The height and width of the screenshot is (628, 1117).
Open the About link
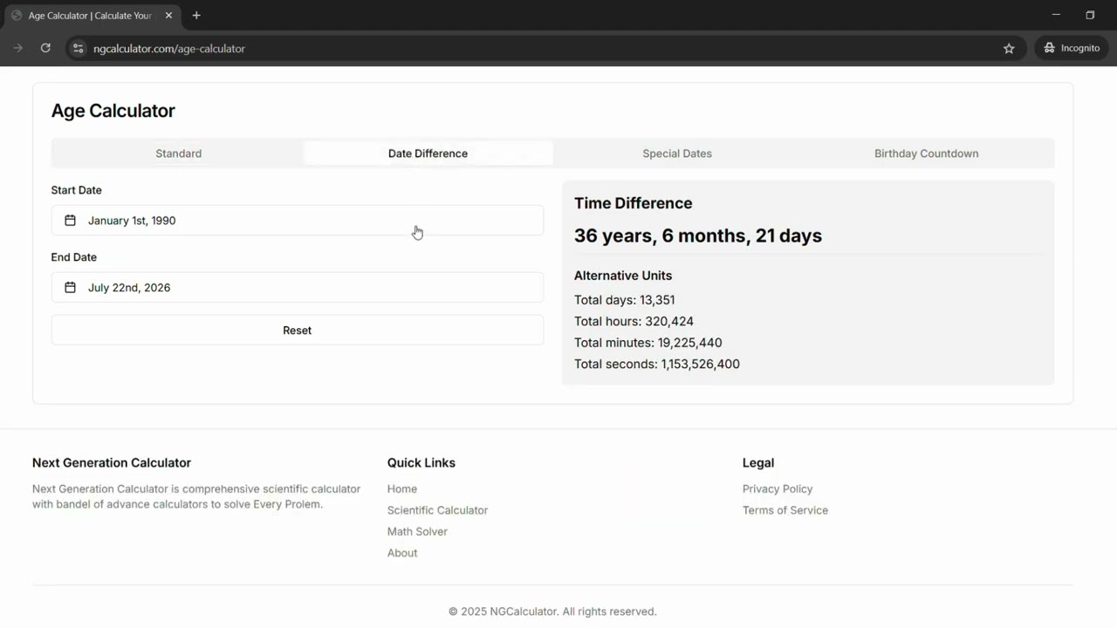402,553
